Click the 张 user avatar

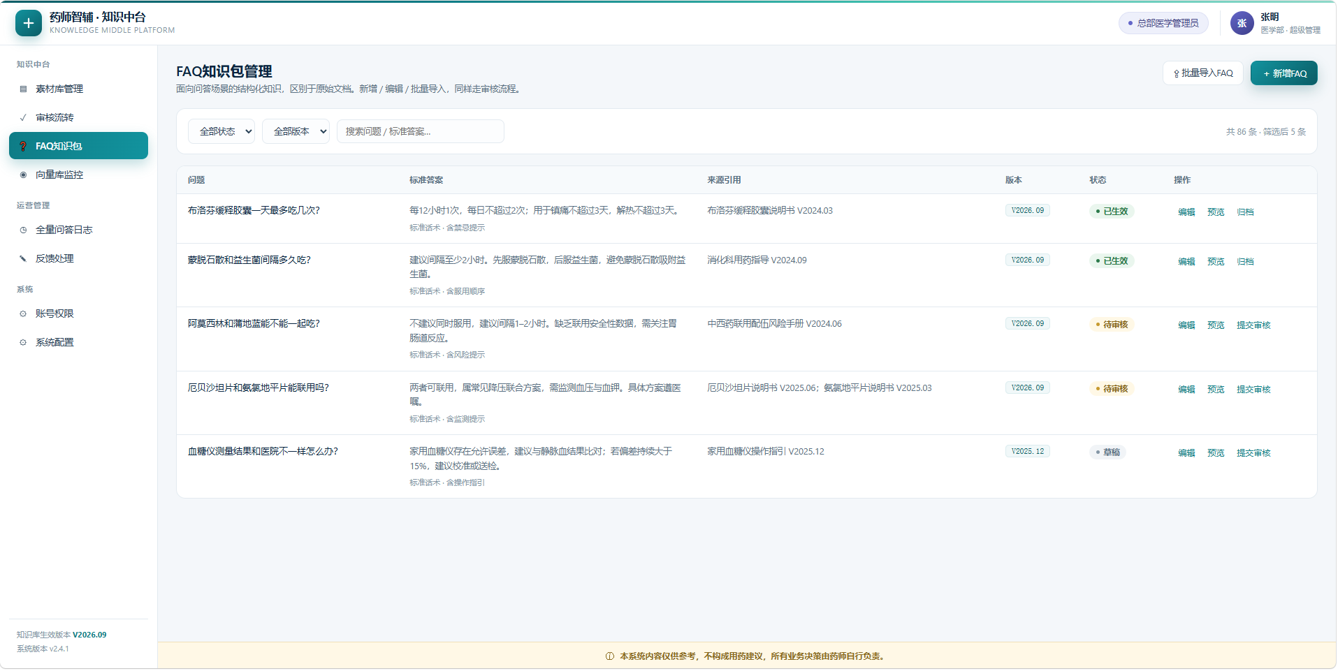point(1242,23)
